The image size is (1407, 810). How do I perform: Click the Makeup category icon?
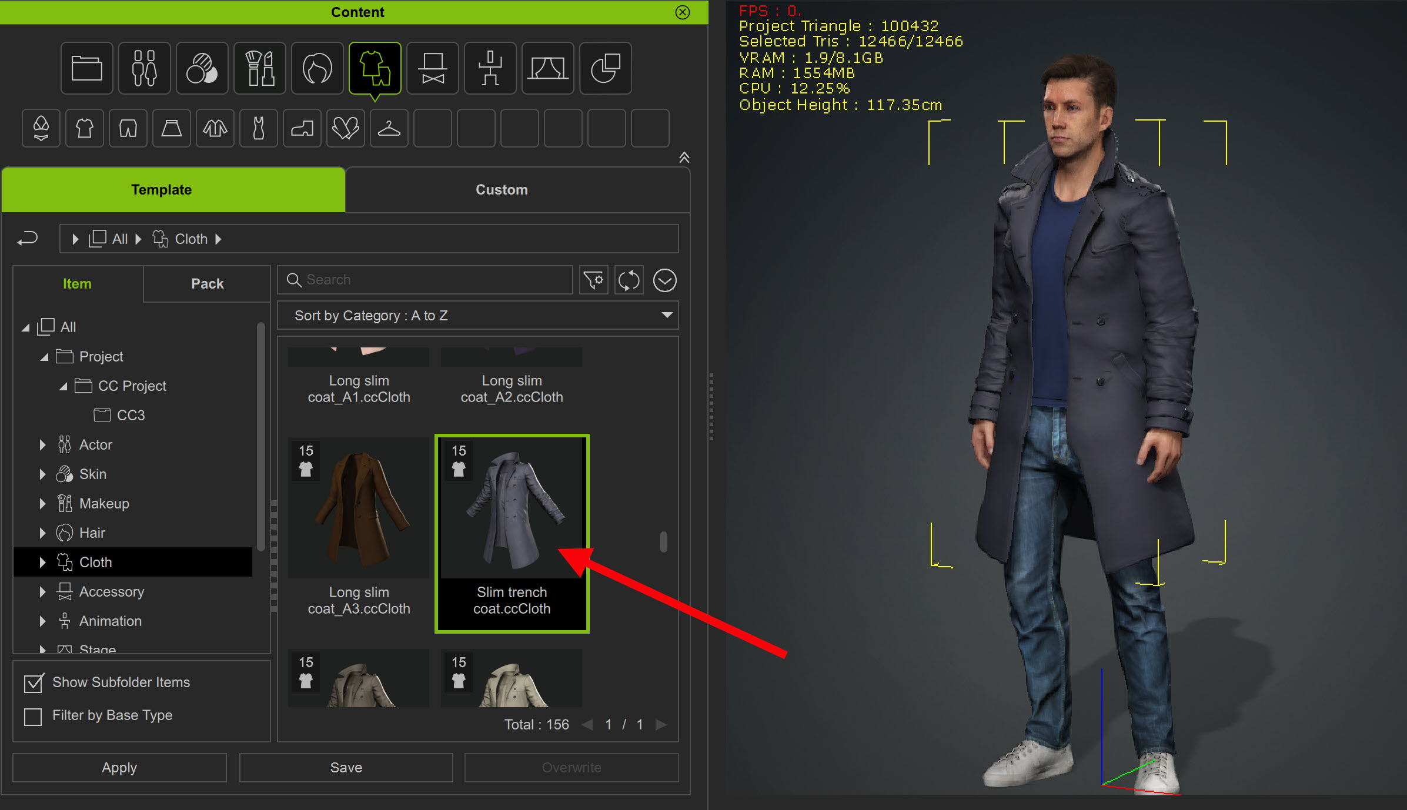[x=259, y=68]
